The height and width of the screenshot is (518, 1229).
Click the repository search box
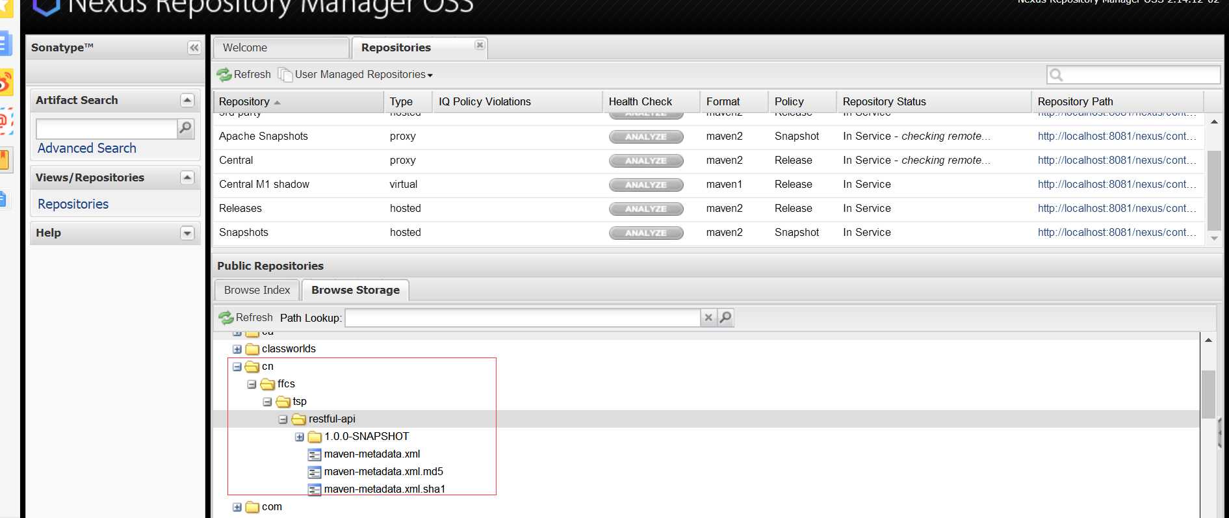[x=1133, y=75]
